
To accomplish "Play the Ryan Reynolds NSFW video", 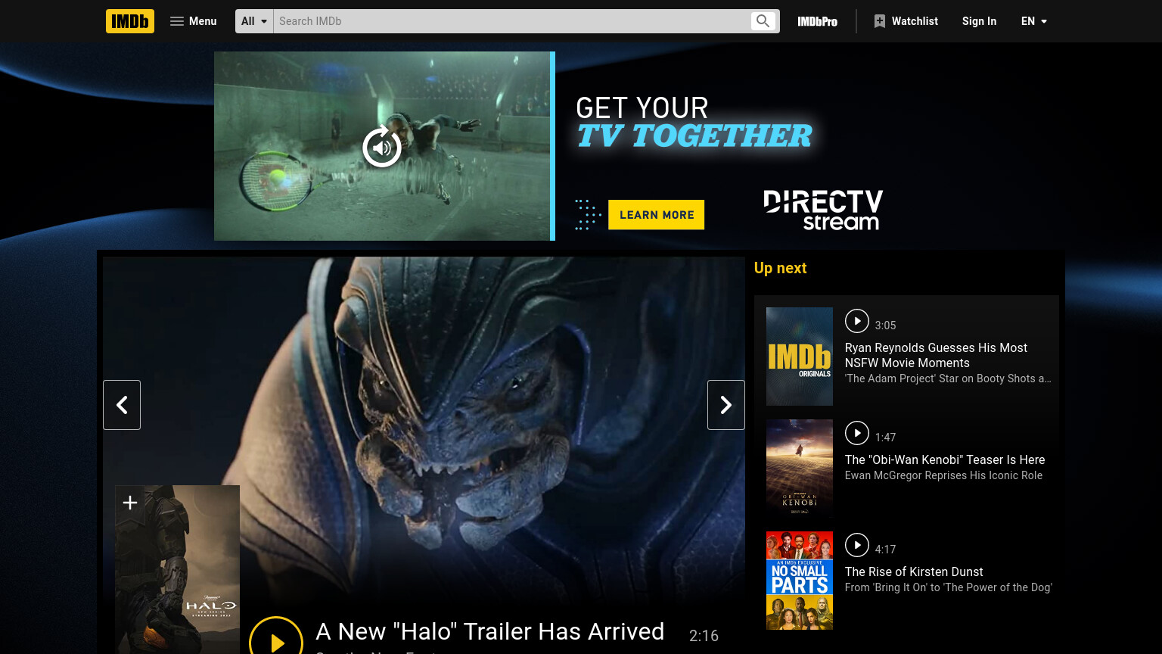I will 857,321.
